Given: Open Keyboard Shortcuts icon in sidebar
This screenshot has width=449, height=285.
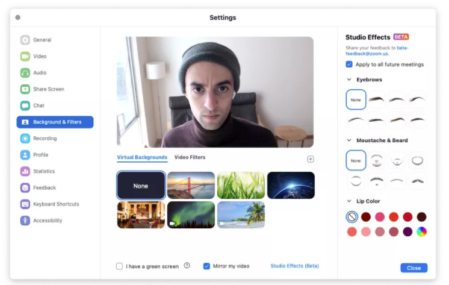Looking at the screenshot, I should 25,204.
